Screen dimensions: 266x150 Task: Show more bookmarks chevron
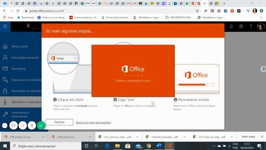pyautogui.click(x=261, y=17)
